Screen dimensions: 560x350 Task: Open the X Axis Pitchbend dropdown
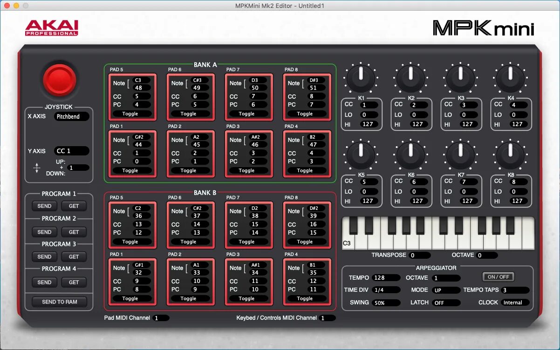tap(71, 116)
